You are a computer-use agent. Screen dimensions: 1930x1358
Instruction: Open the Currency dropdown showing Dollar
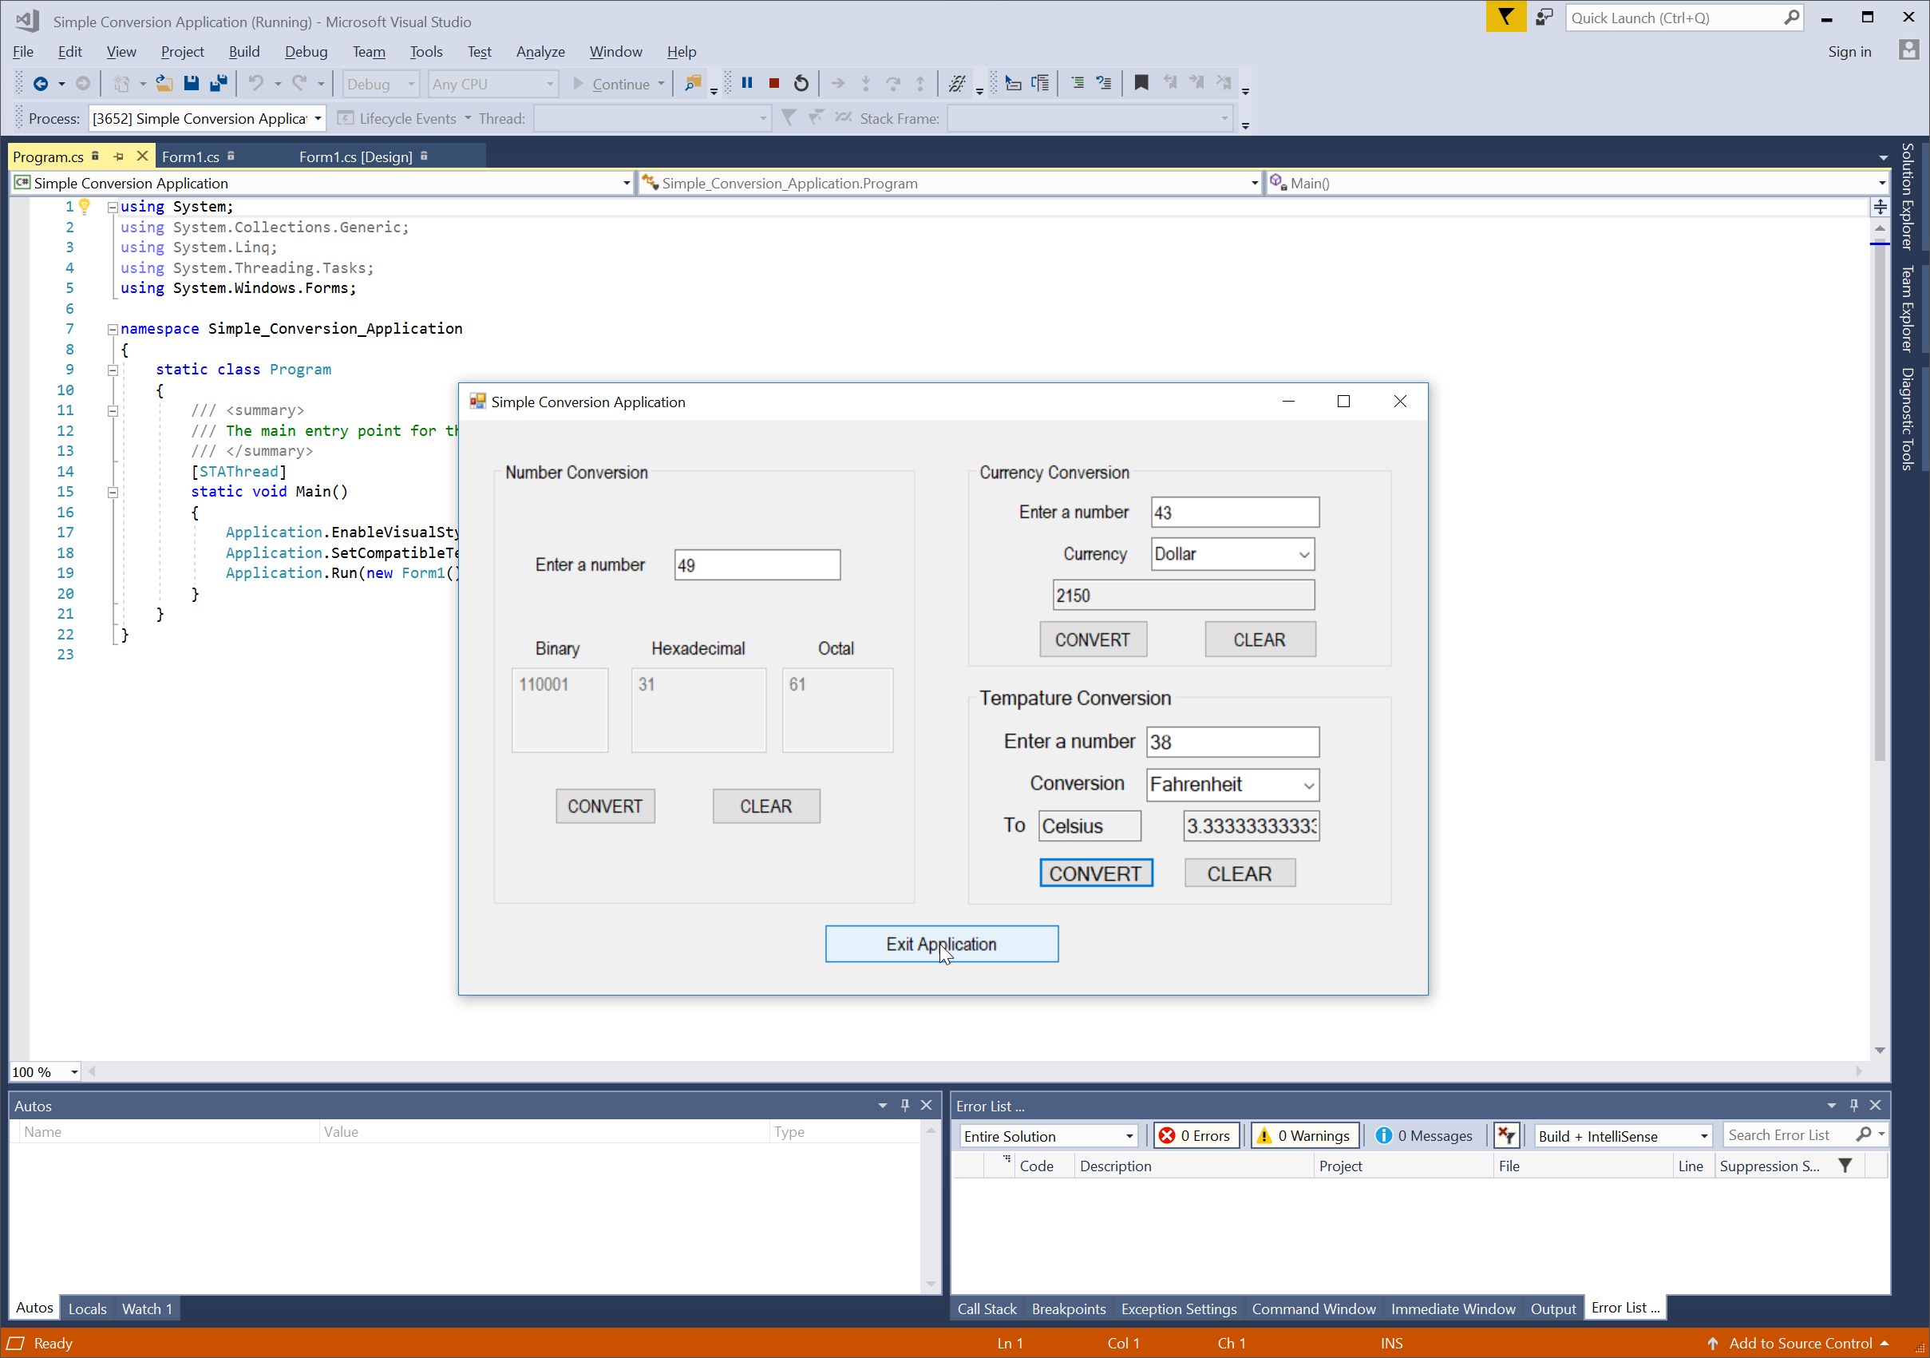pyautogui.click(x=1232, y=554)
